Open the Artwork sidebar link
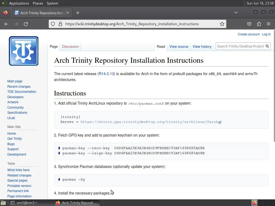 [x=13, y=102]
